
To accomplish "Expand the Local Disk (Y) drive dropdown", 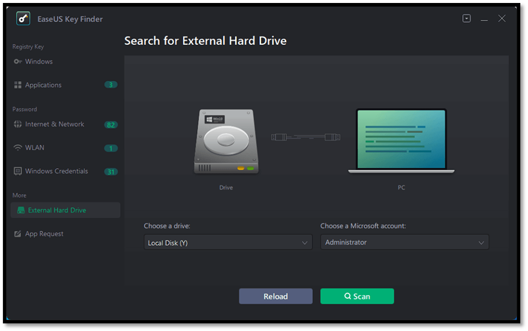I will [228, 242].
